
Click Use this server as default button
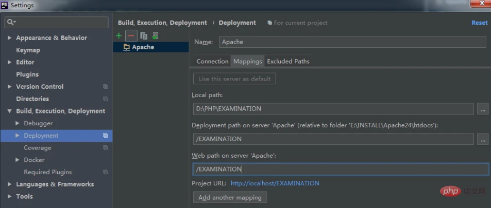234,79
